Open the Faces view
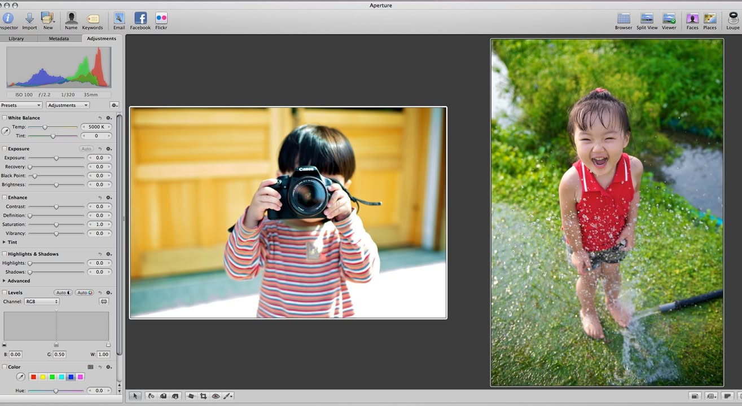This screenshot has height=406, width=742. [x=692, y=19]
